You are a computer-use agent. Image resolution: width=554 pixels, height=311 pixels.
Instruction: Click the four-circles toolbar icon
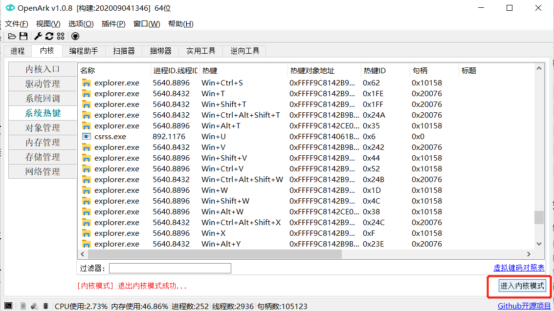(61, 36)
